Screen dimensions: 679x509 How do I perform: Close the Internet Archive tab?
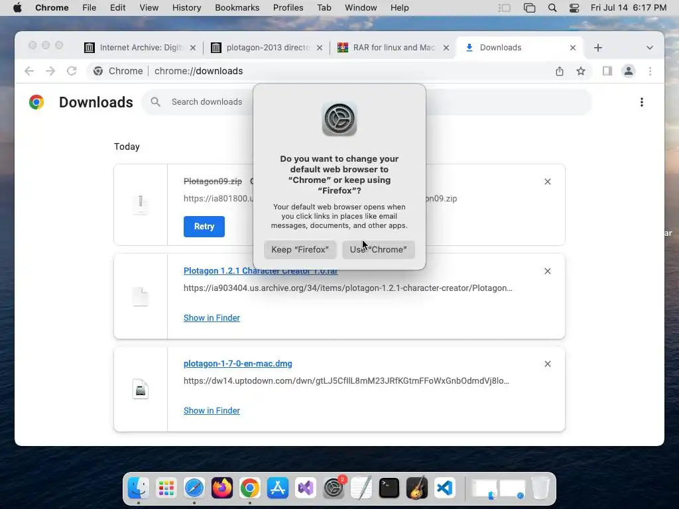193,48
